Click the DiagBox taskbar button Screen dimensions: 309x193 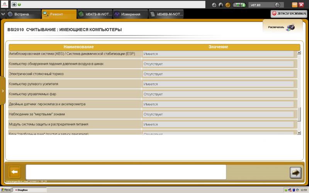point(29,190)
